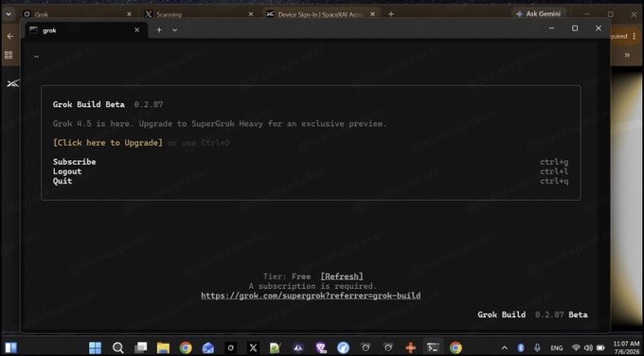Screen dimensions: 644x356
Task: Open the mail app in taskbar
Action: click(x=207, y=347)
